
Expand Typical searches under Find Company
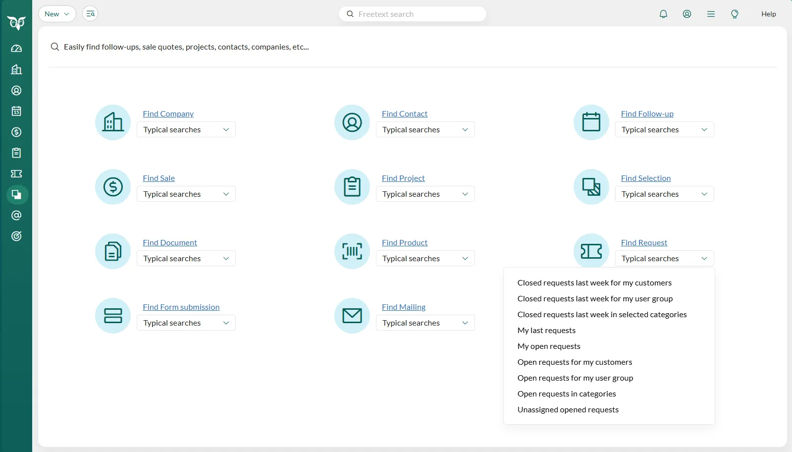186,129
